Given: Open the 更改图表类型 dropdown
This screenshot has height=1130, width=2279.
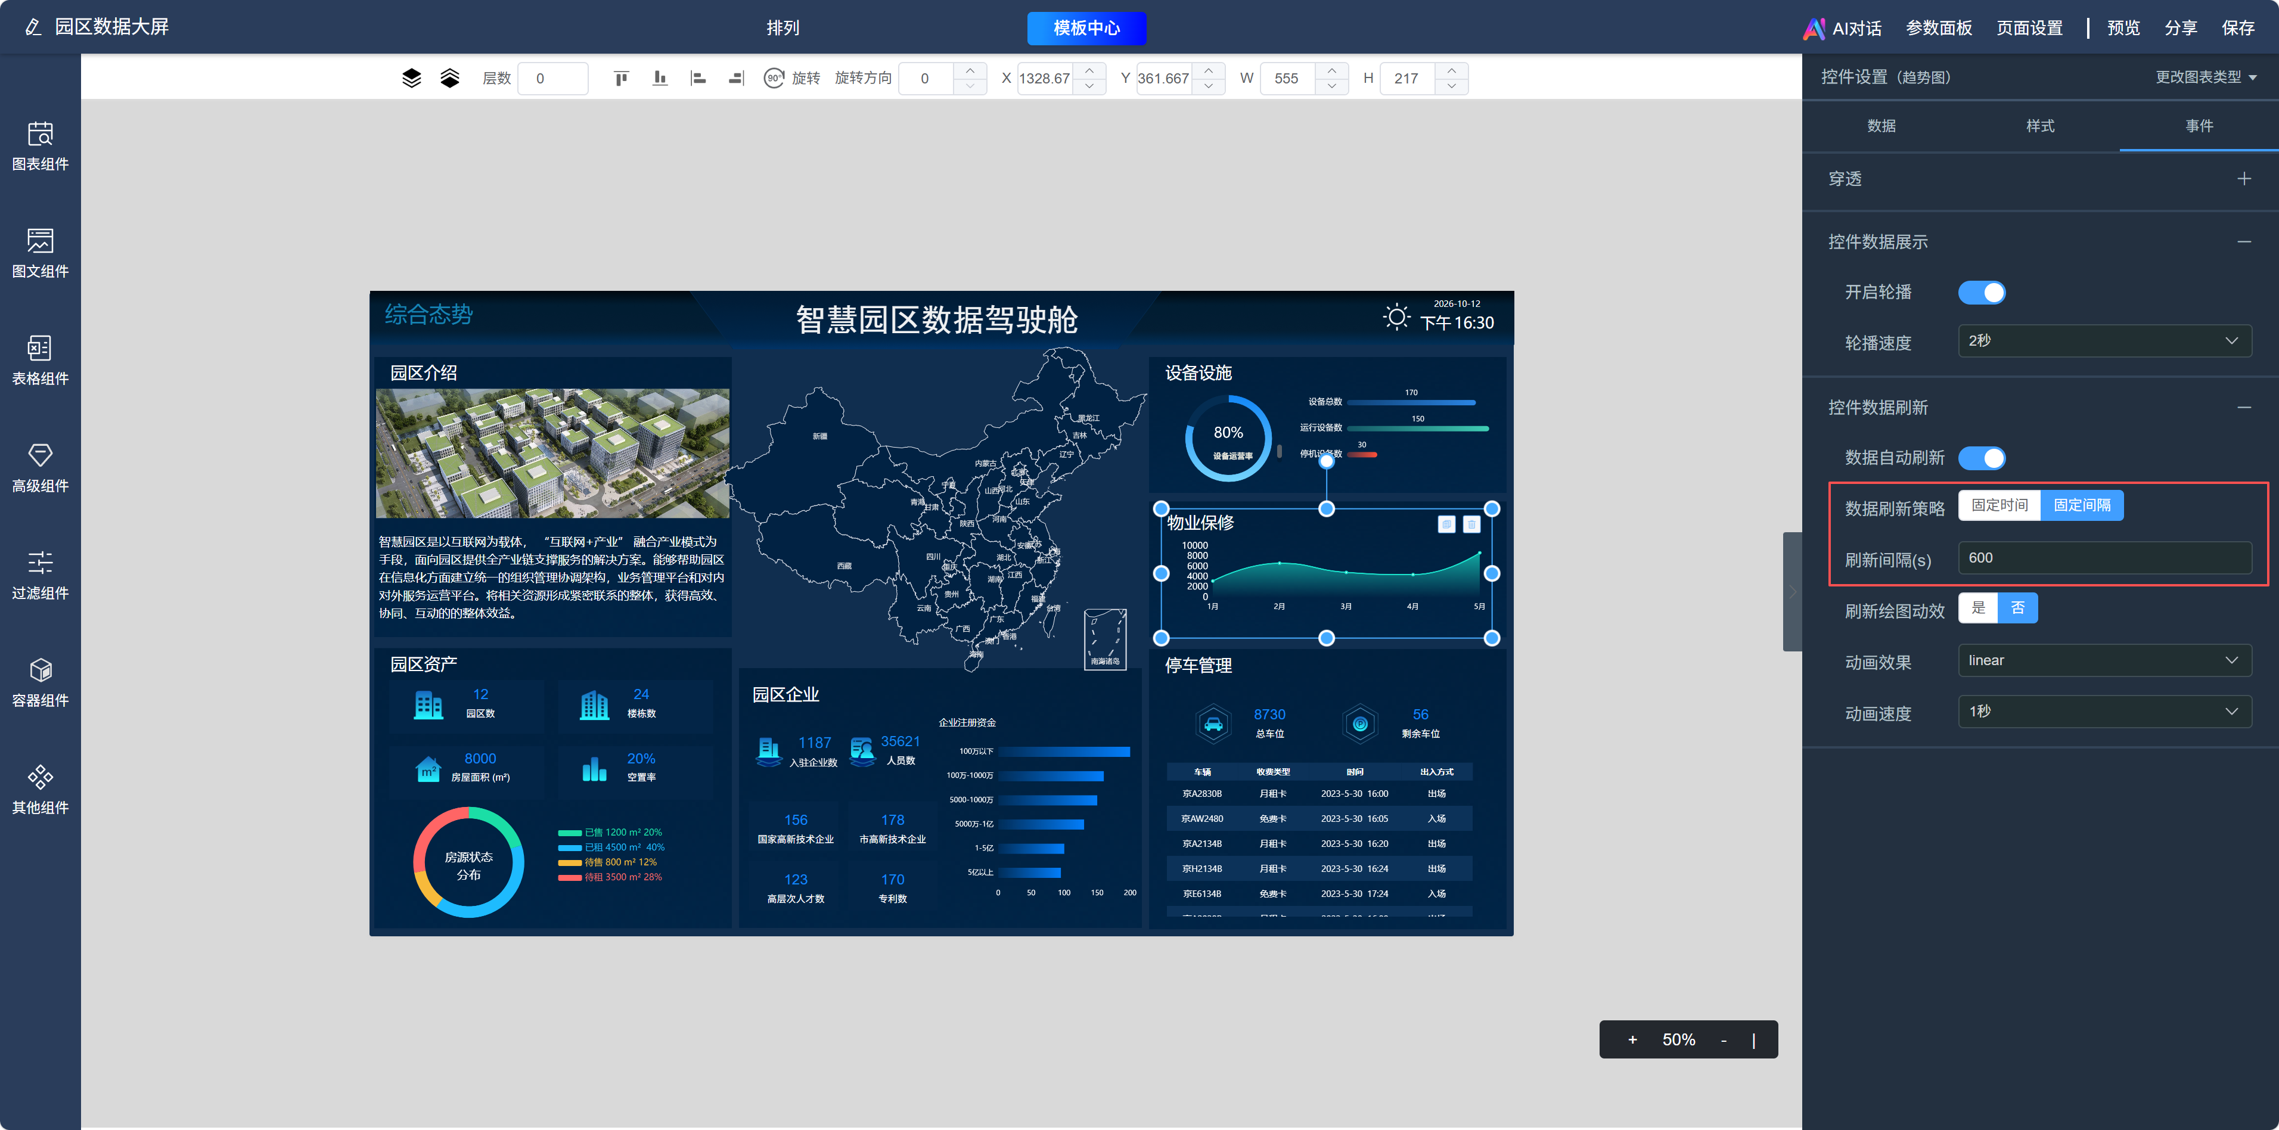Looking at the screenshot, I should [2206, 77].
